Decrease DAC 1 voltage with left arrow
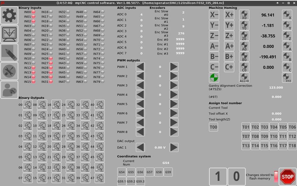The width and height of the screenshot is (297, 186). 140,148
